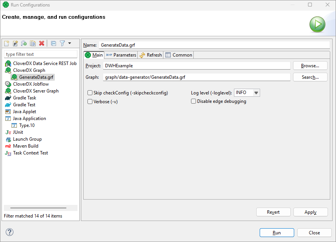Enable Disable edge debugging
This screenshot has width=336, height=242.
pyautogui.click(x=193, y=101)
